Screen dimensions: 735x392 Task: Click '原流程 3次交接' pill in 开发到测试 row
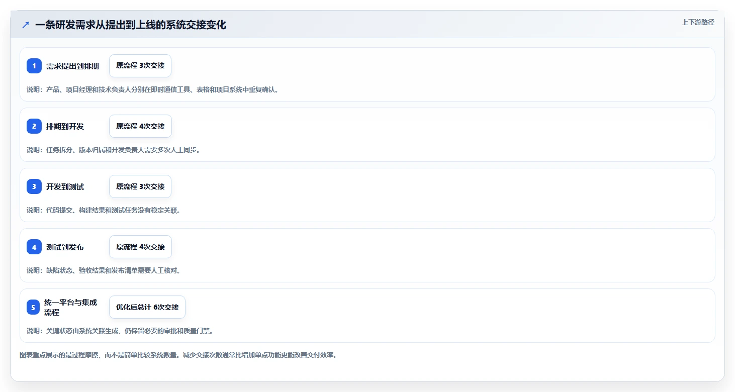(x=140, y=186)
